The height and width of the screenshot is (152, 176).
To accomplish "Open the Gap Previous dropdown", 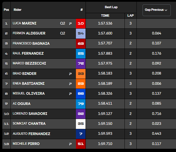I will 156,10.
